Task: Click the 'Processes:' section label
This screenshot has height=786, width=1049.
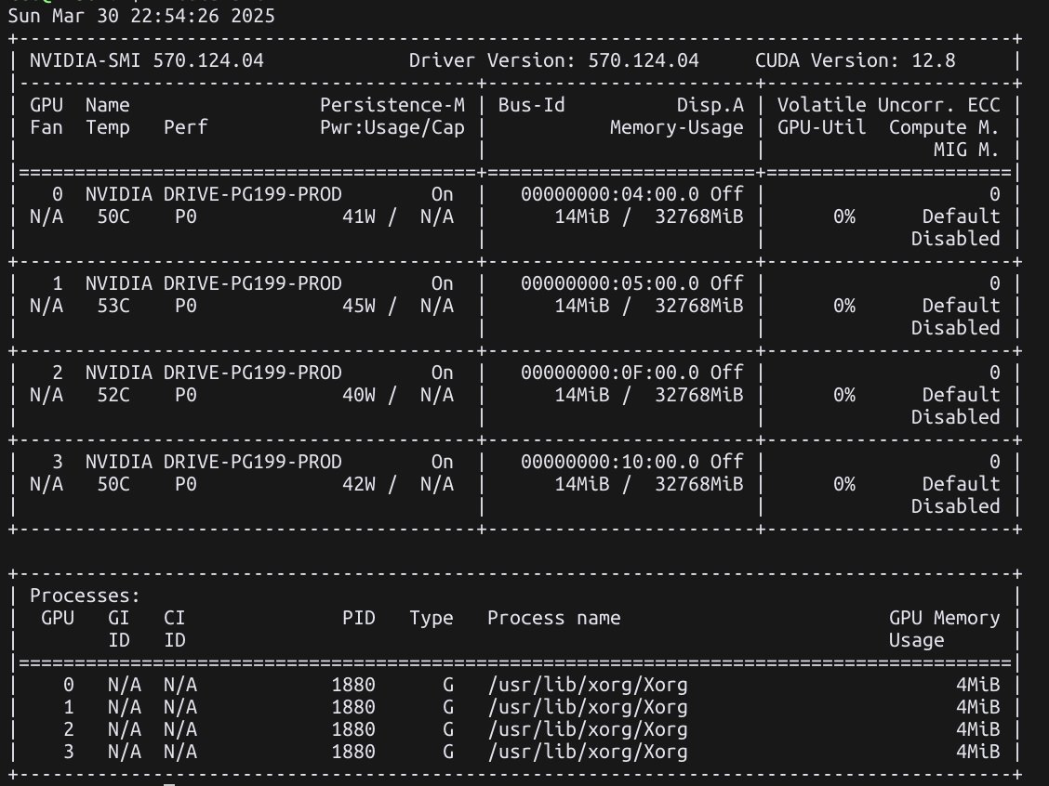Action: coord(85,596)
